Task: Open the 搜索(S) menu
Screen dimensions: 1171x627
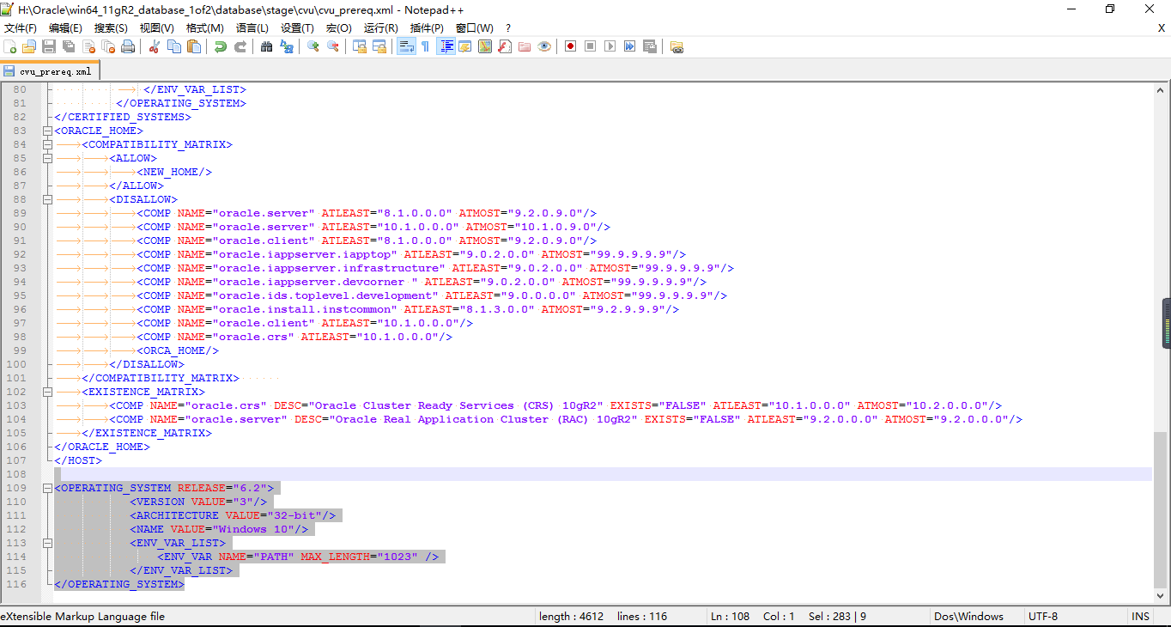Action: pyautogui.click(x=111, y=28)
